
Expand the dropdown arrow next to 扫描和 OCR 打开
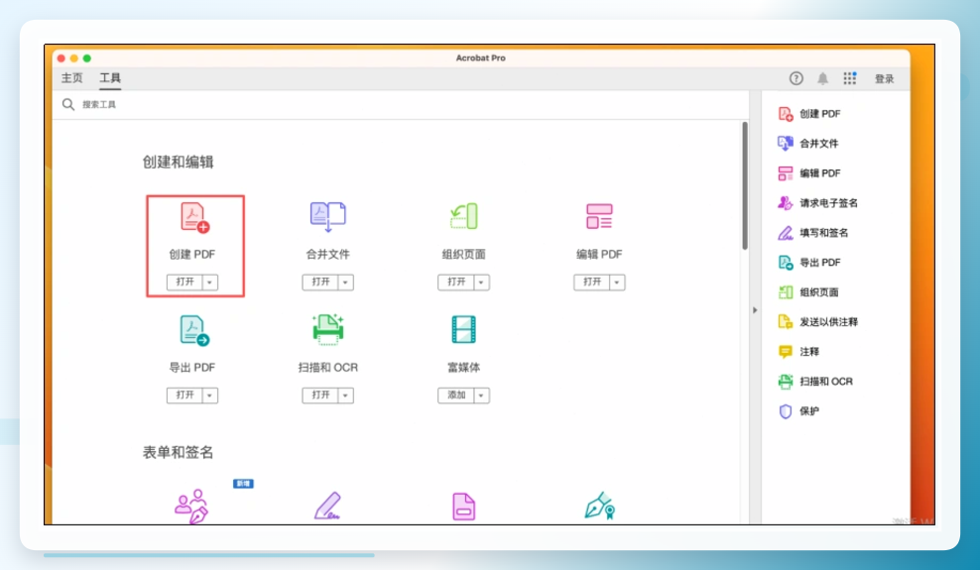(x=345, y=396)
